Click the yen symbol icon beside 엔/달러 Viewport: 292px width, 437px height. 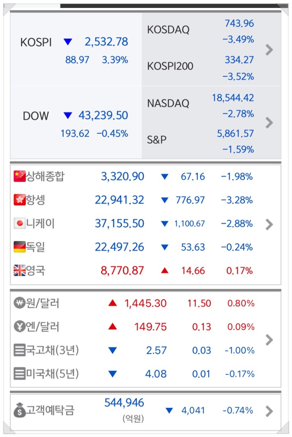coord(19,327)
